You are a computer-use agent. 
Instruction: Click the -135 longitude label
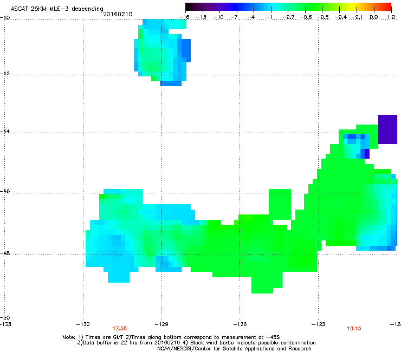click(x=5, y=324)
